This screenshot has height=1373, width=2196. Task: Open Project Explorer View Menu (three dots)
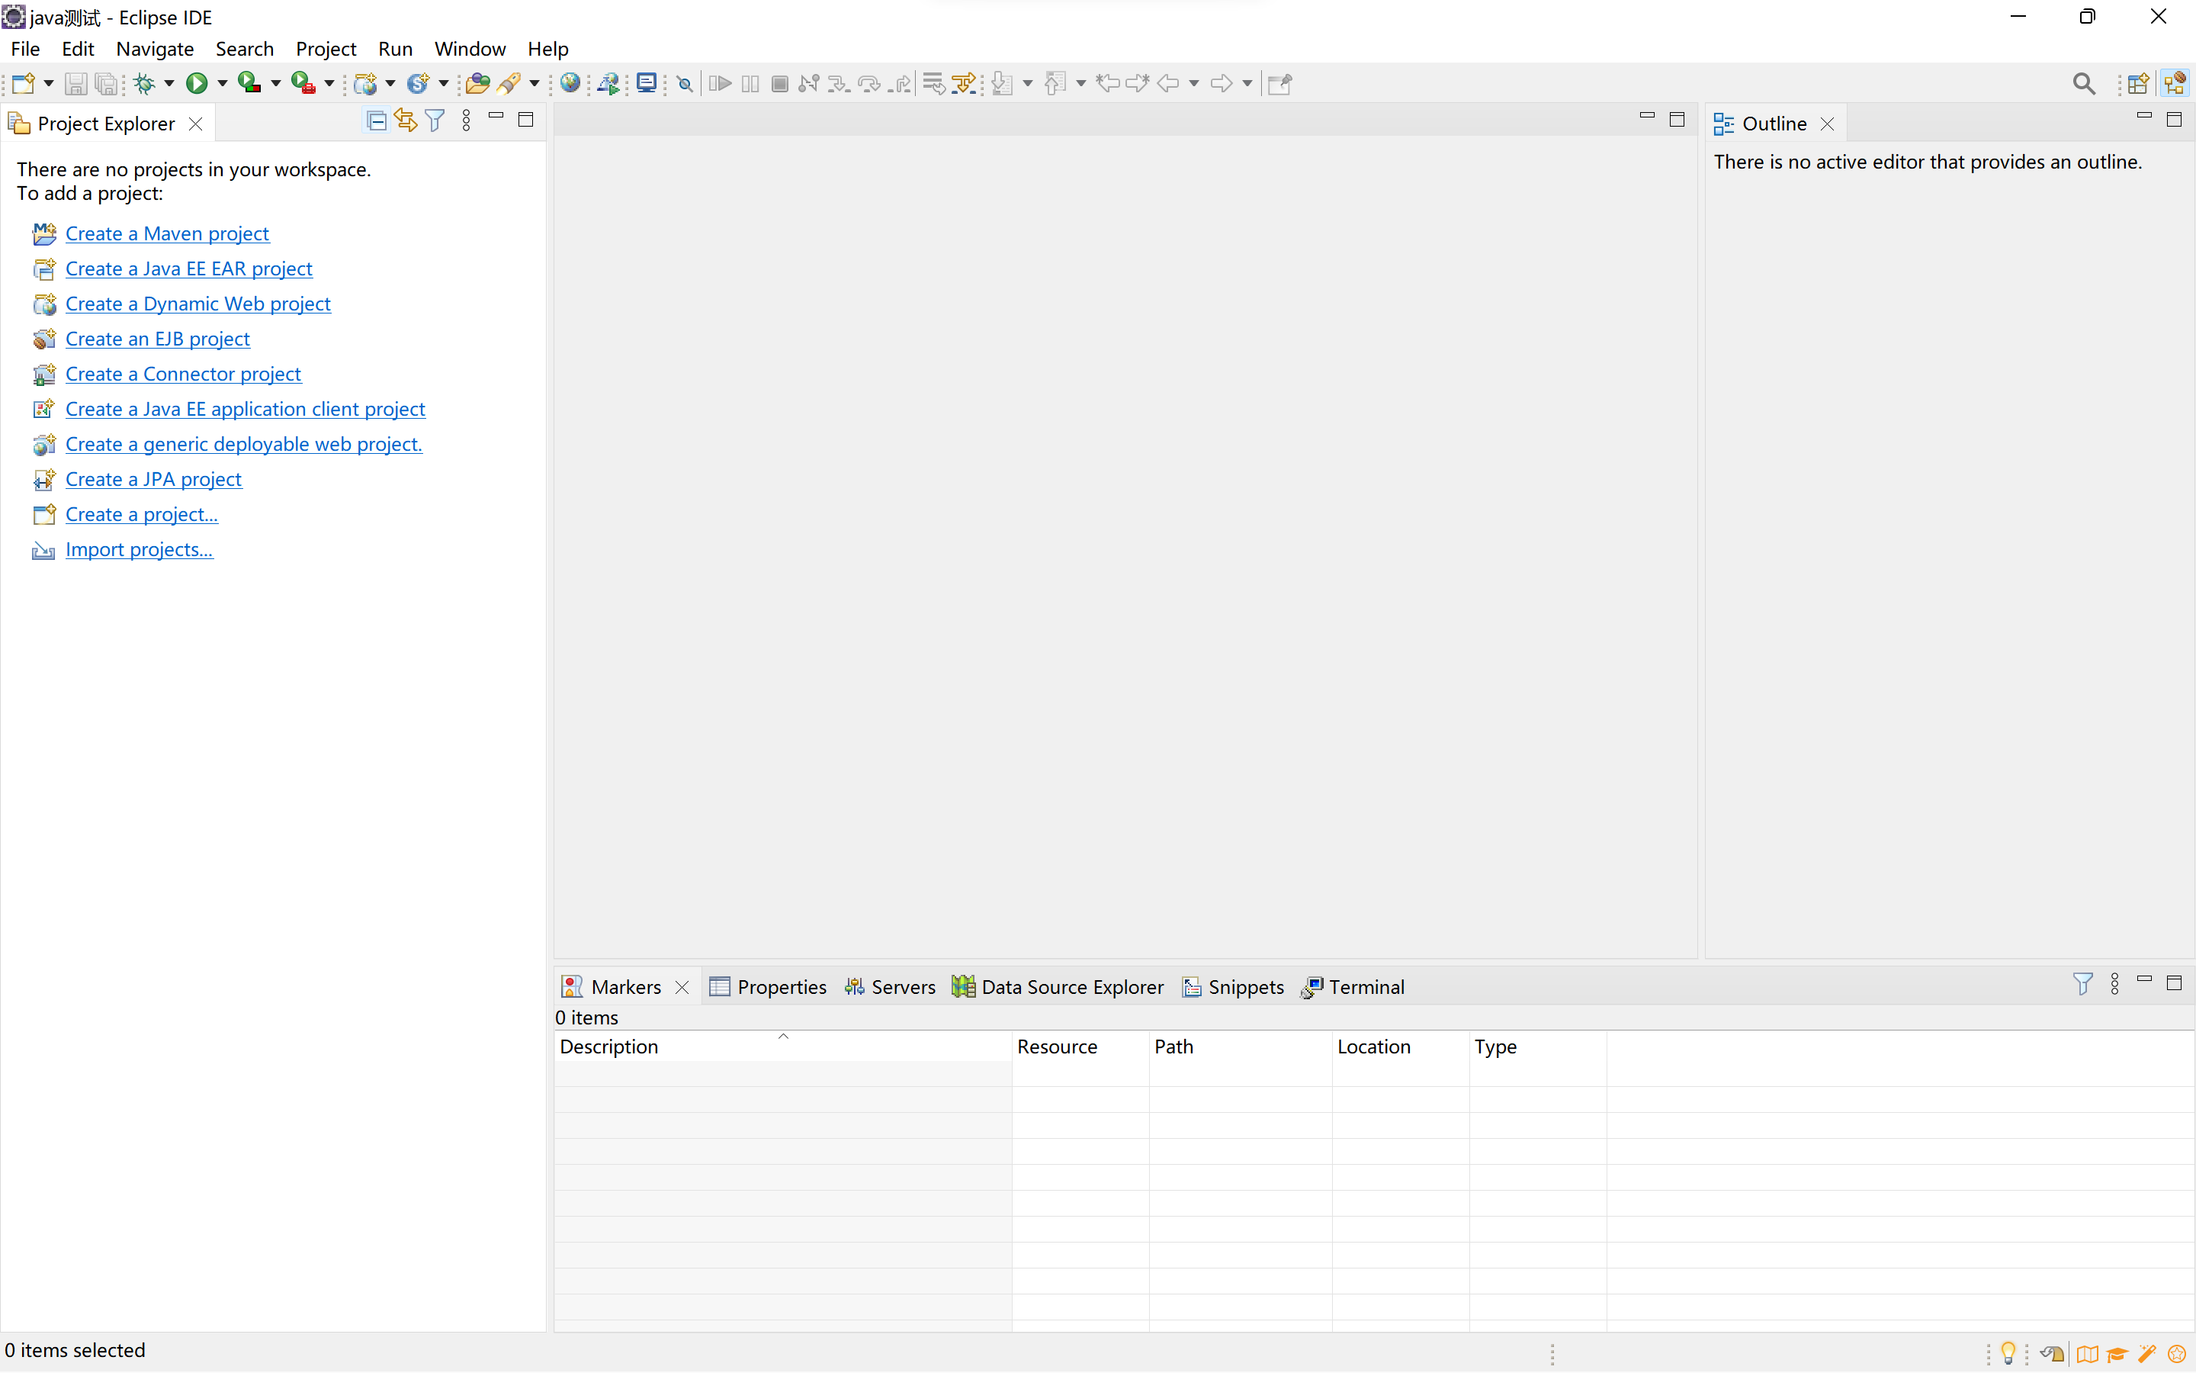pos(467,120)
